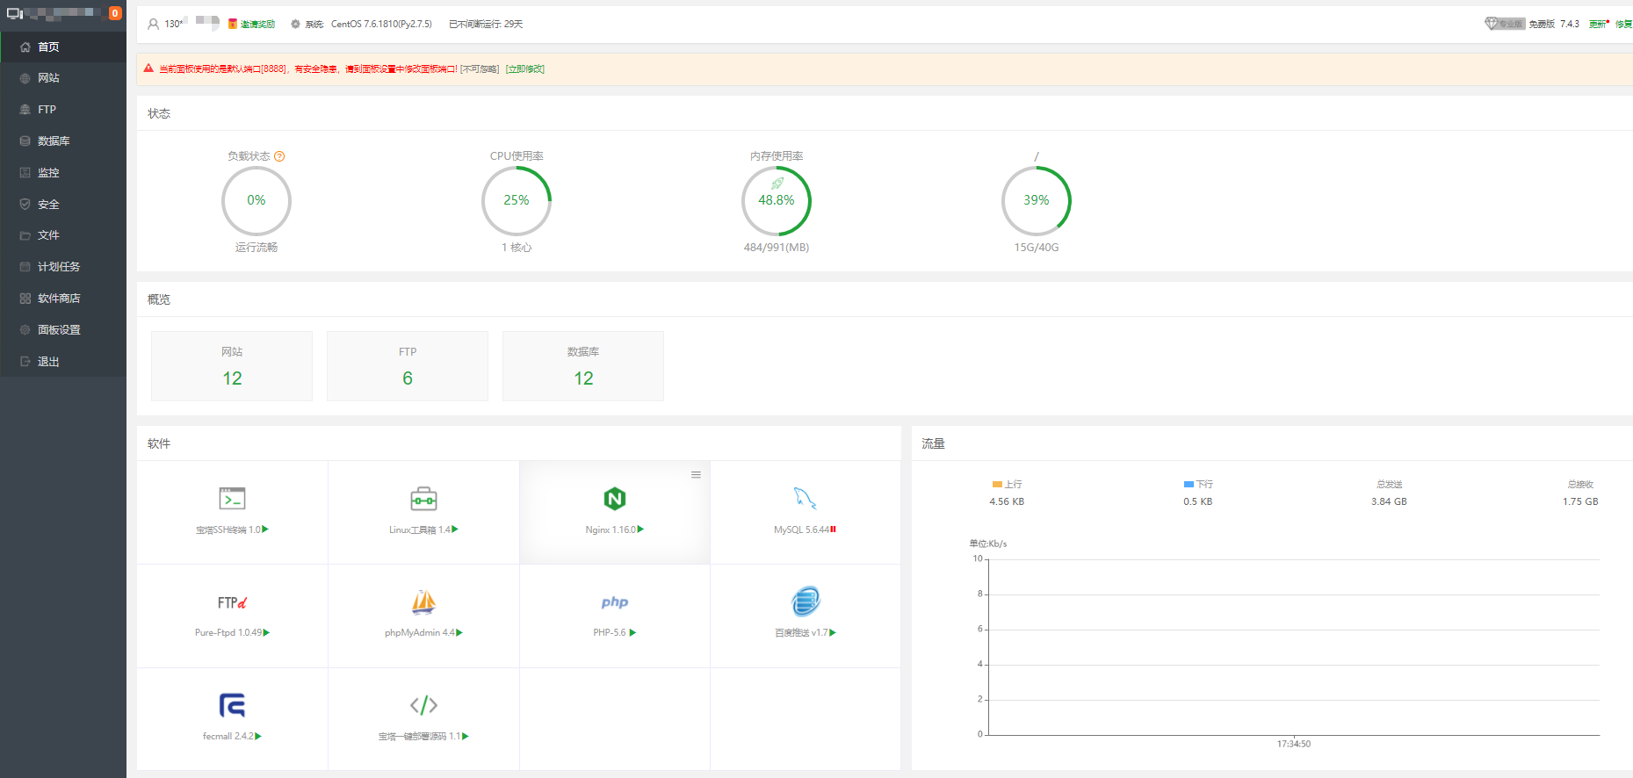The image size is (1633, 778).
Task: Select 安全 in the sidebar
Action: coord(63,205)
